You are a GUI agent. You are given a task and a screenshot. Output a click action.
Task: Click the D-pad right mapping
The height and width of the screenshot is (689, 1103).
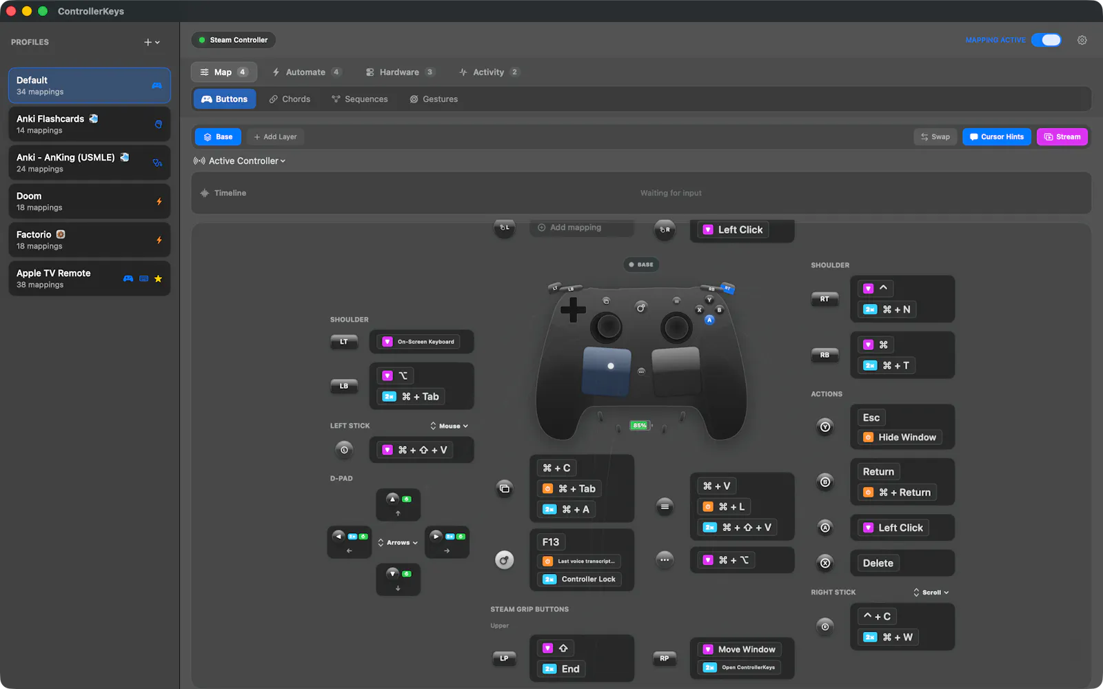click(x=447, y=542)
